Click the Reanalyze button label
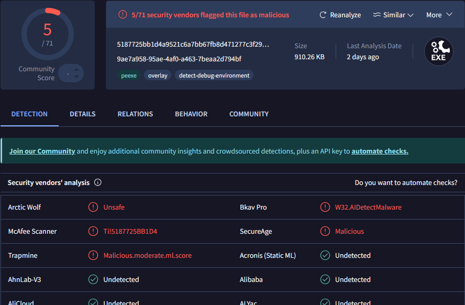The height and width of the screenshot is (305, 465). [x=346, y=15]
